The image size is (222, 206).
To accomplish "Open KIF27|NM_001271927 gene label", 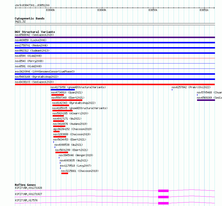I will point(28,194).
